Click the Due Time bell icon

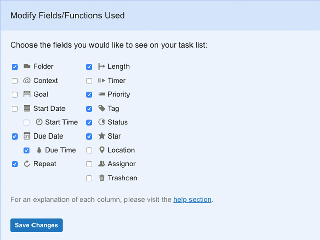(39, 150)
